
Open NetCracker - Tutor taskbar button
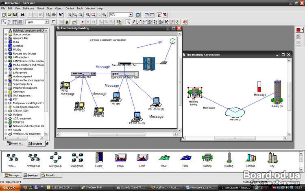tap(235, 187)
